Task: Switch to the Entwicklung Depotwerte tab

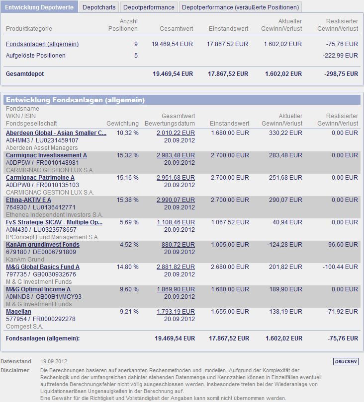Action: pyautogui.click(x=39, y=7)
